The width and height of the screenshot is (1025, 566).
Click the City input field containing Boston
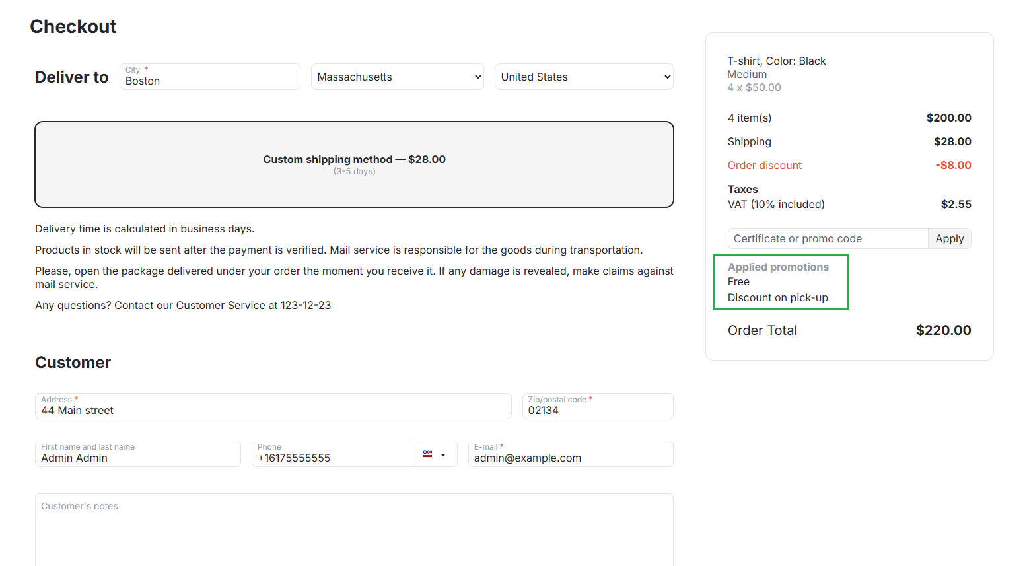pos(209,77)
